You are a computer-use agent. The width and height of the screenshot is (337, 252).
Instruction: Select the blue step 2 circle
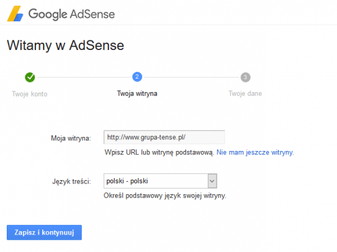(x=137, y=77)
